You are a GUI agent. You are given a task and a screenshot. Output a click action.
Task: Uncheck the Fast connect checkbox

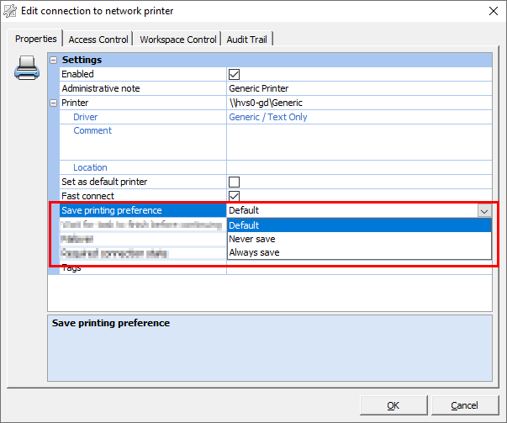click(234, 196)
